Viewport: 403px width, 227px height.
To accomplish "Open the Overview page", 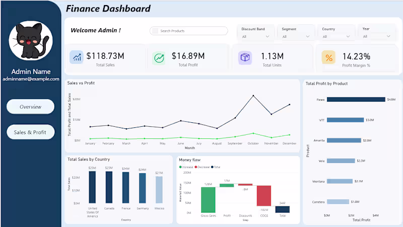I will coord(30,107).
